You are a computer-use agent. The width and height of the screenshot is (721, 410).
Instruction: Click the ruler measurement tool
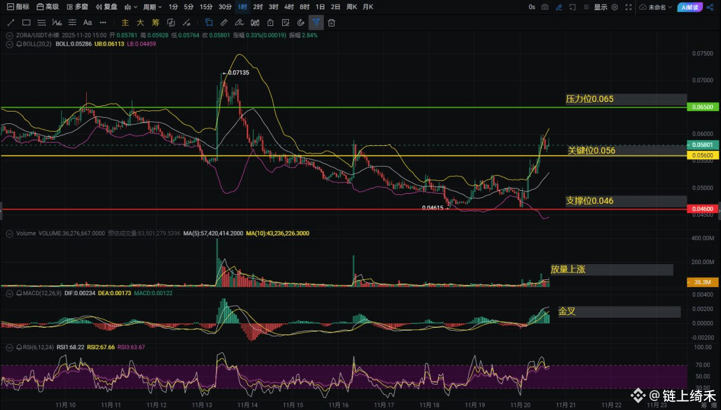coord(224,23)
